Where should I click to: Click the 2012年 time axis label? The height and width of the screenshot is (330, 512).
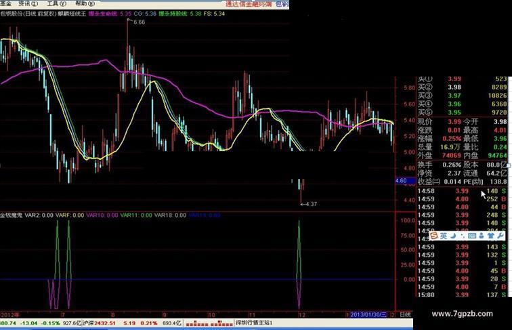click(9, 315)
